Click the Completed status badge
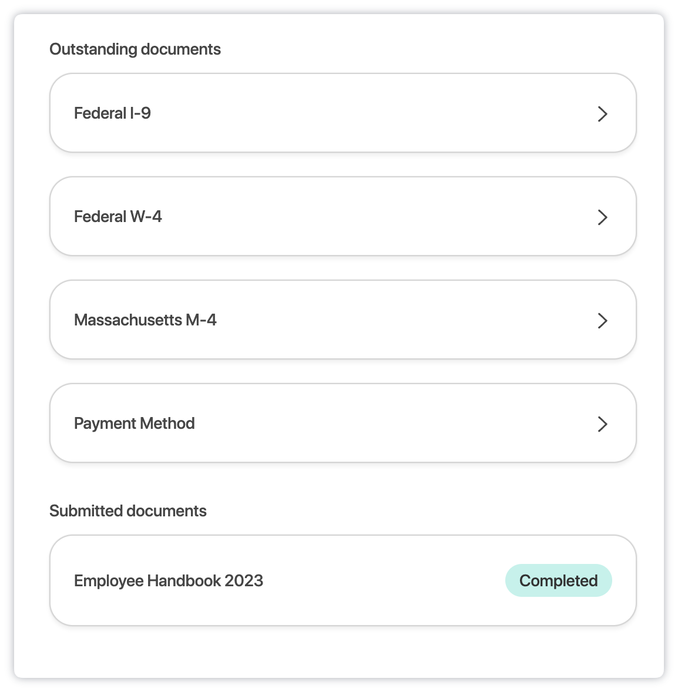The width and height of the screenshot is (678, 692). (x=558, y=580)
